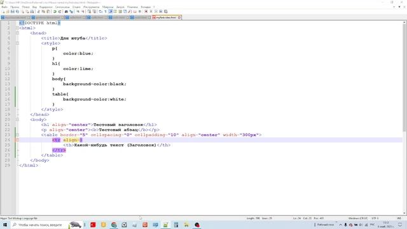Zoom out using toolbar icon
The image size is (407, 229).
[x=83, y=11]
